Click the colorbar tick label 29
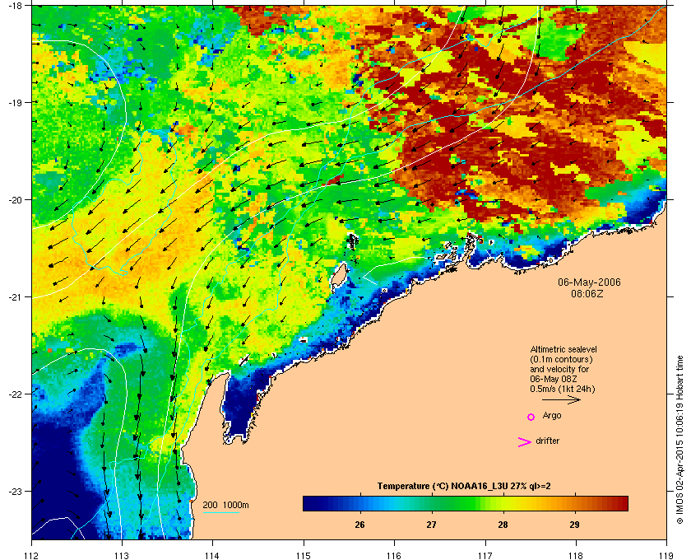 tap(574, 525)
